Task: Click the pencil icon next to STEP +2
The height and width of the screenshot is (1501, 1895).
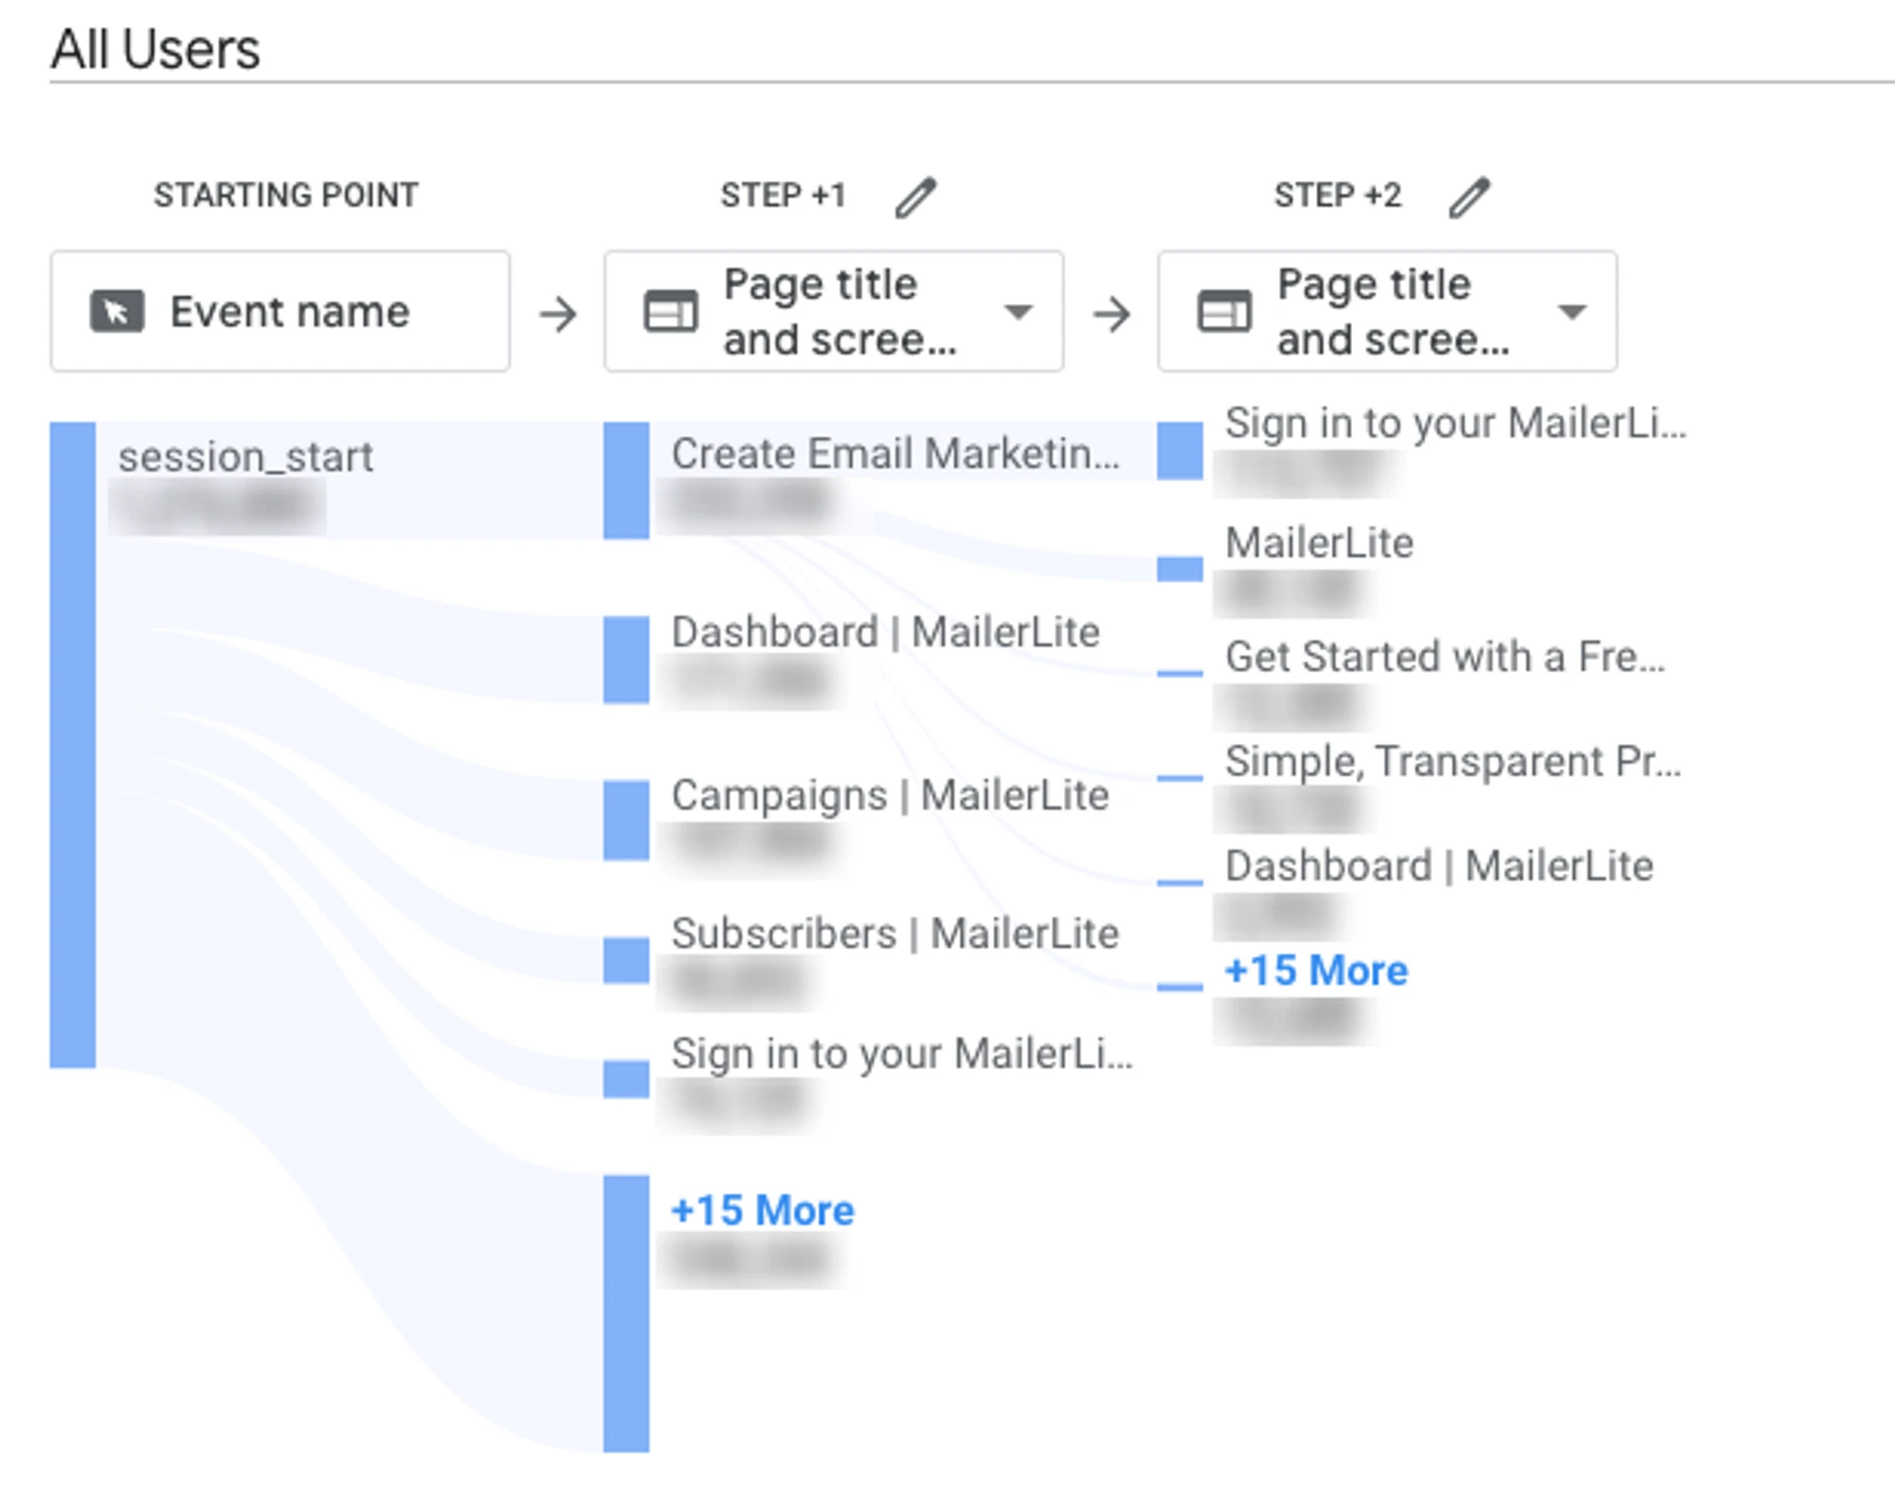Action: click(x=1469, y=197)
